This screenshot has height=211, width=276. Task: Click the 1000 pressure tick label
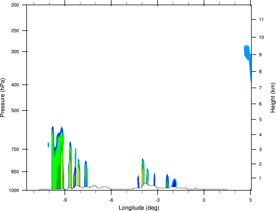pos(14,191)
